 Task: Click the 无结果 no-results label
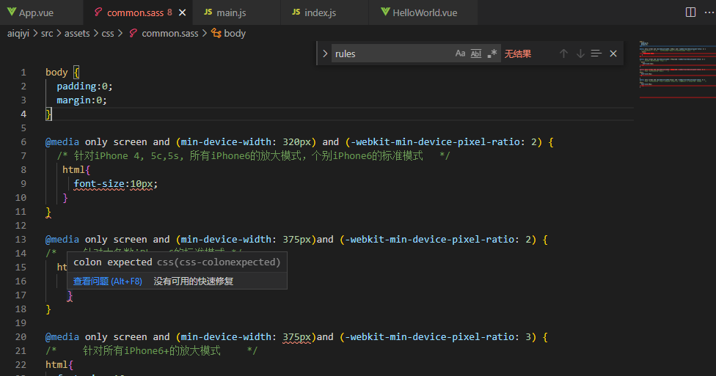518,54
